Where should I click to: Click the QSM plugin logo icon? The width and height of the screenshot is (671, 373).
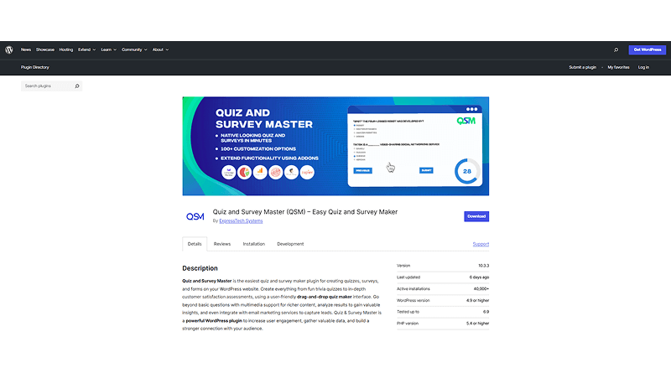(x=195, y=216)
